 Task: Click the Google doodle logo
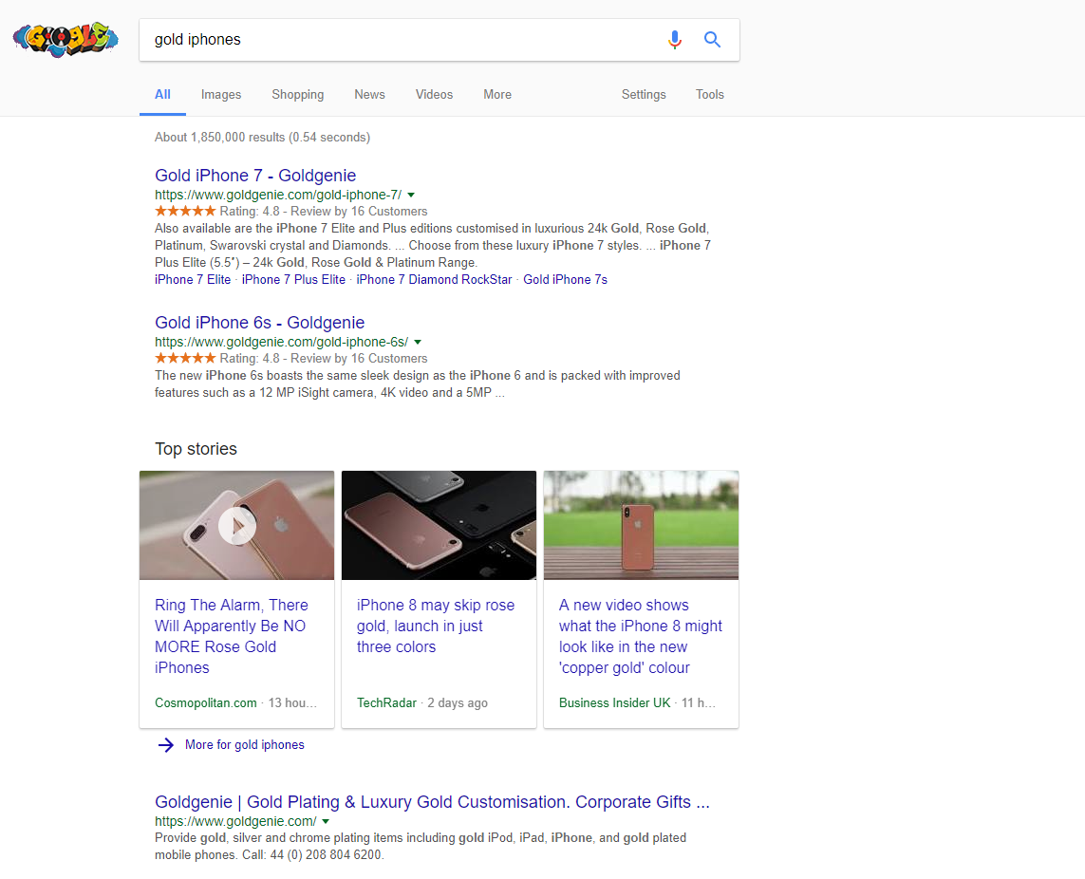65,40
